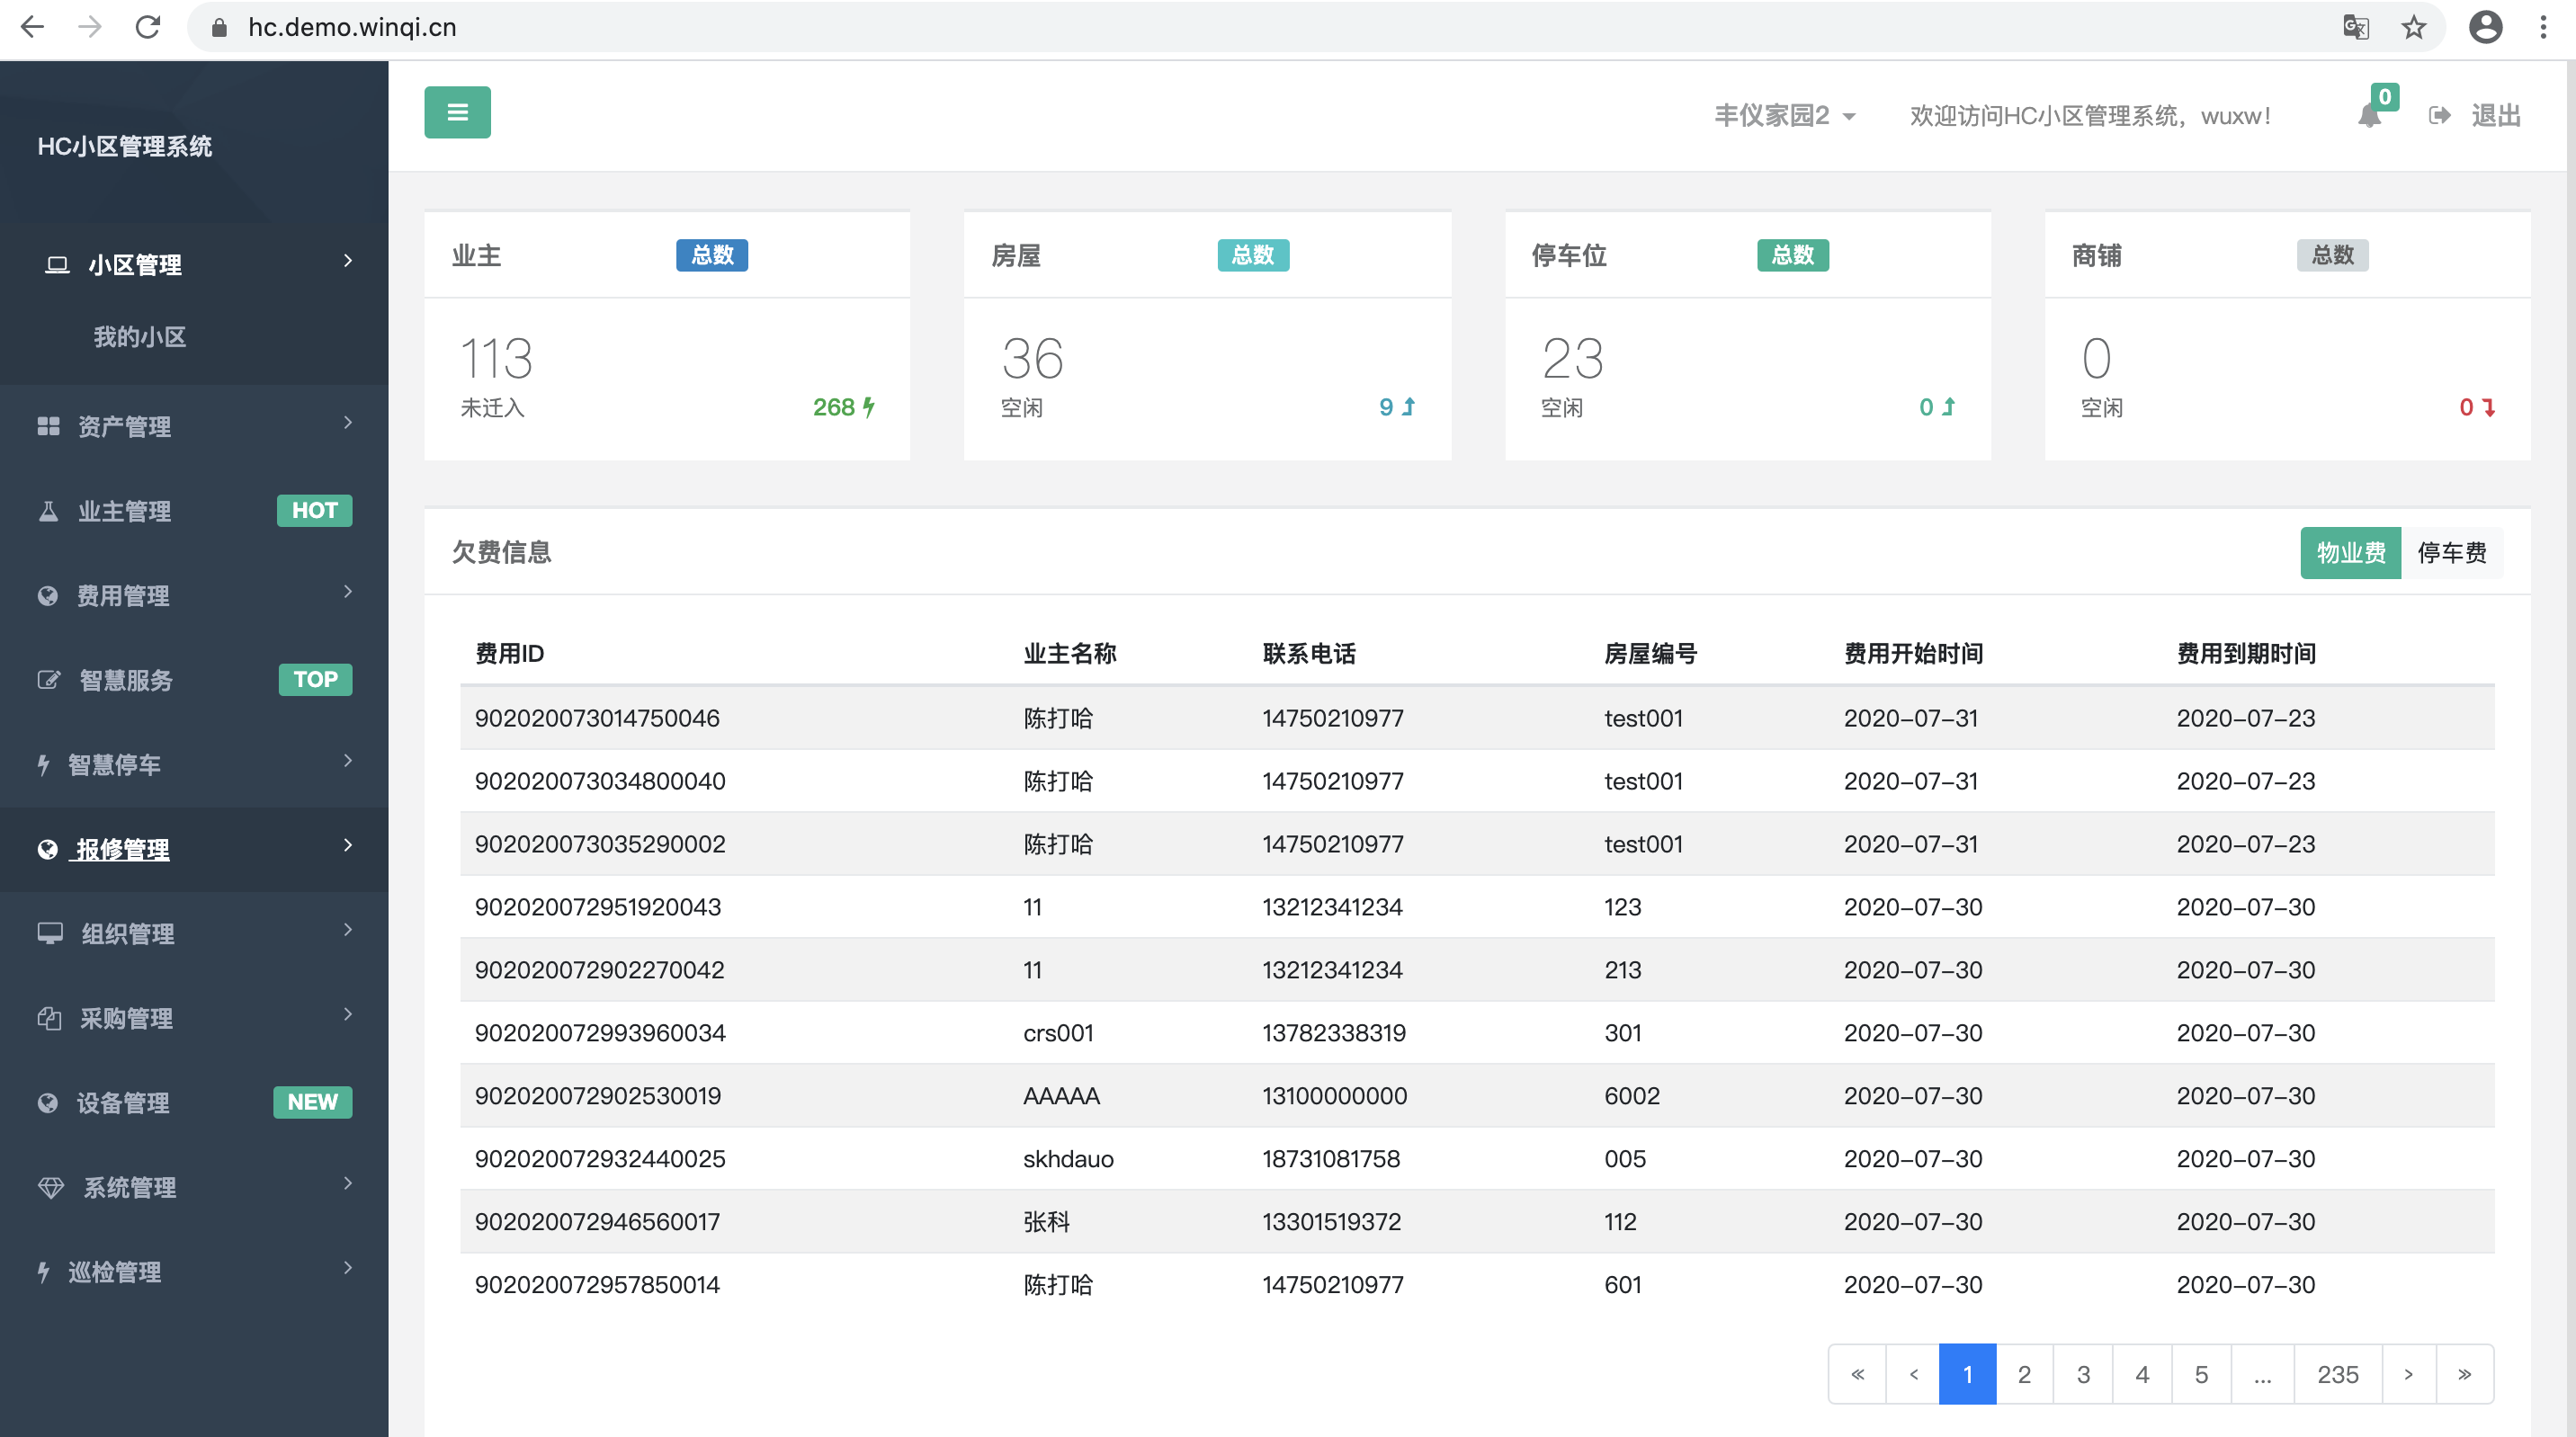Expand the 系统管理 sidebar chevron

[x=347, y=1184]
